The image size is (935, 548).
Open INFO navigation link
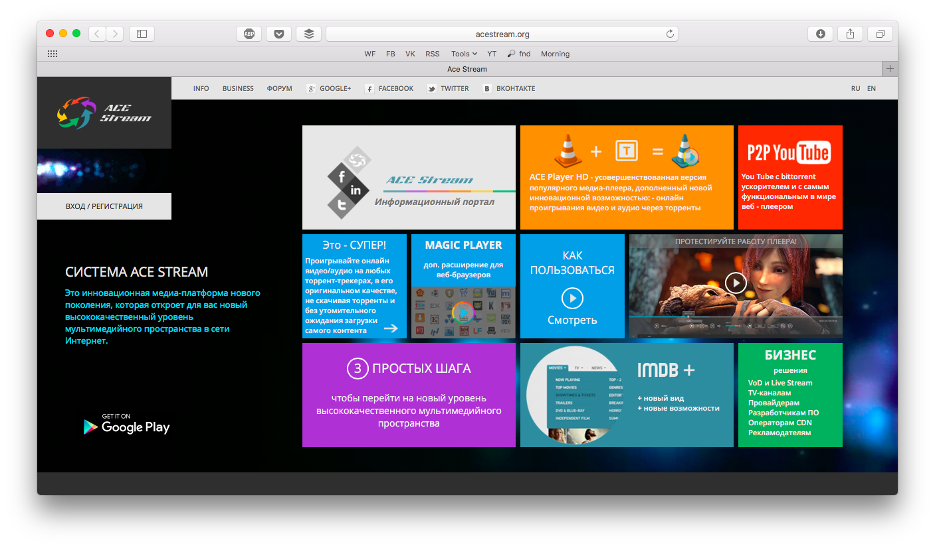(201, 89)
